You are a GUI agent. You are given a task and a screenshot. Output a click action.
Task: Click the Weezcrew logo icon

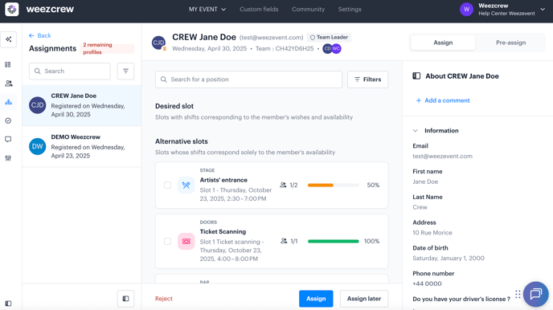point(11,9)
